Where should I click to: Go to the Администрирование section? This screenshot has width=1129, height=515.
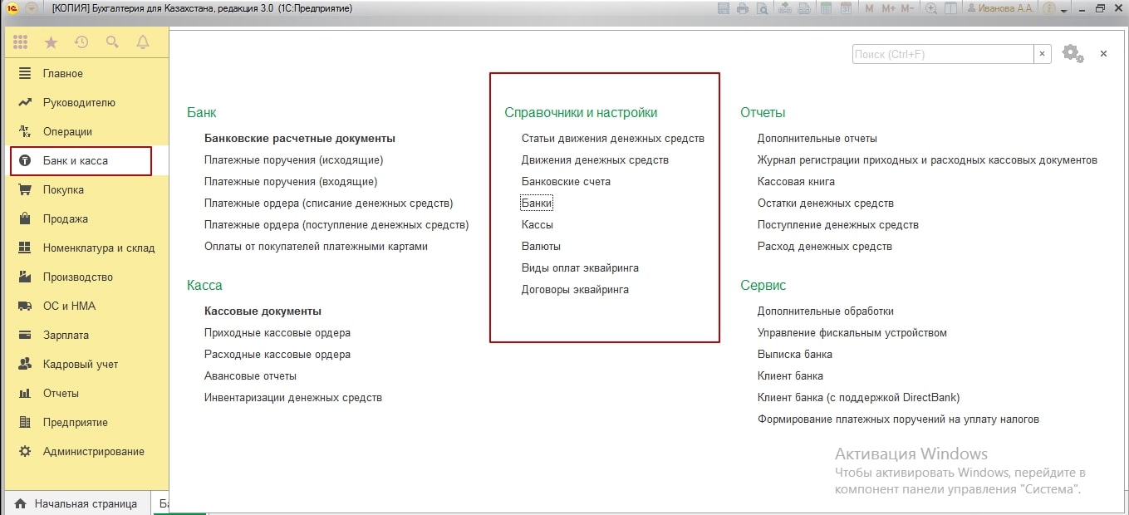point(93,451)
